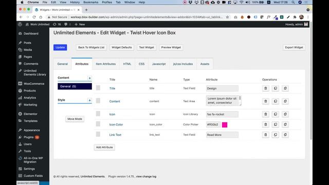
Task: Select the grey box beside the Title row
Action: 98,88
